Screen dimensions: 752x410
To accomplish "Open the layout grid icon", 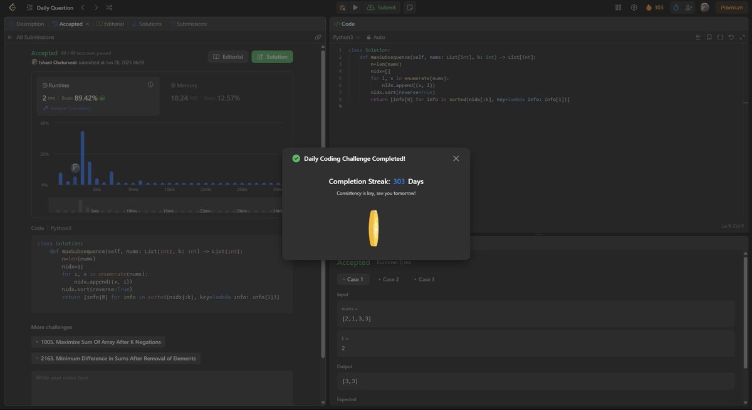I will [619, 8].
